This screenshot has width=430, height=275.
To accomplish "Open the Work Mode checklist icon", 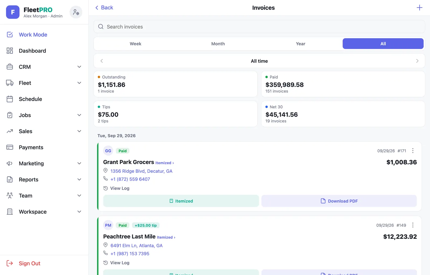I will point(10,35).
